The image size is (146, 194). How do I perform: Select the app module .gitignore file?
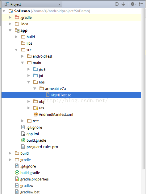34,127
